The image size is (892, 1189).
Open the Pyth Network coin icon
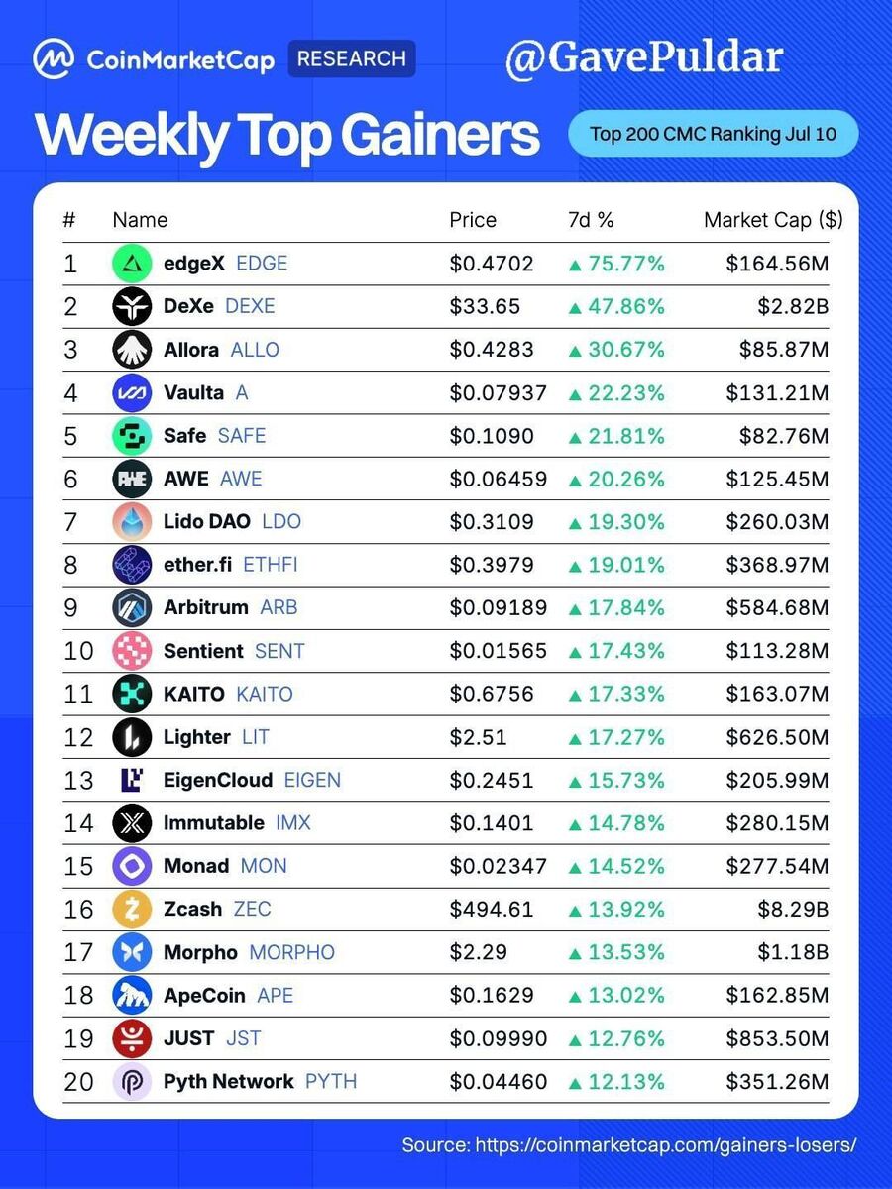[132, 1081]
